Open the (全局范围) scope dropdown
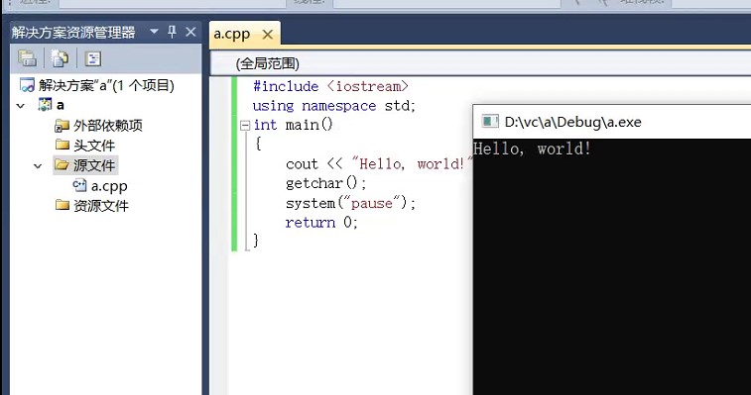The image size is (751, 395). click(480, 63)
